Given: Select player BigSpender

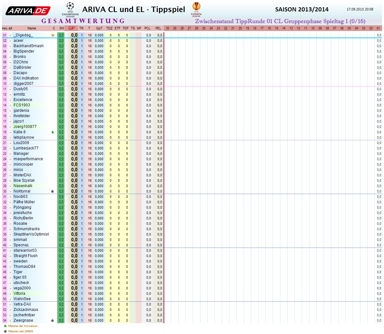Looking at the screenshot, I should [24, 51].
